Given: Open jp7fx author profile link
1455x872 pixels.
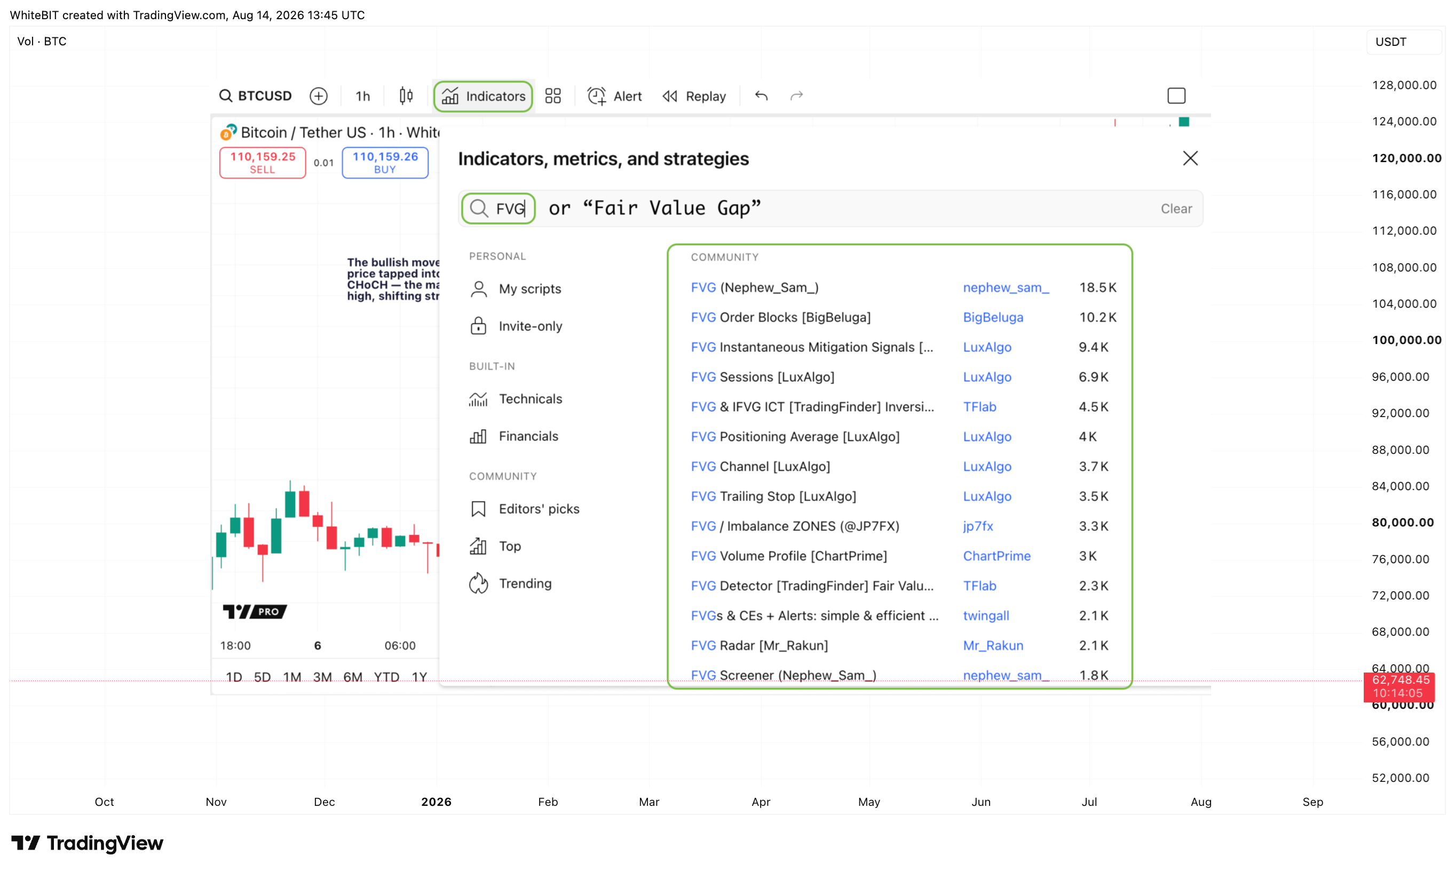Looking at the screenshot, I should pyautogui.click(x=978, y=526).
